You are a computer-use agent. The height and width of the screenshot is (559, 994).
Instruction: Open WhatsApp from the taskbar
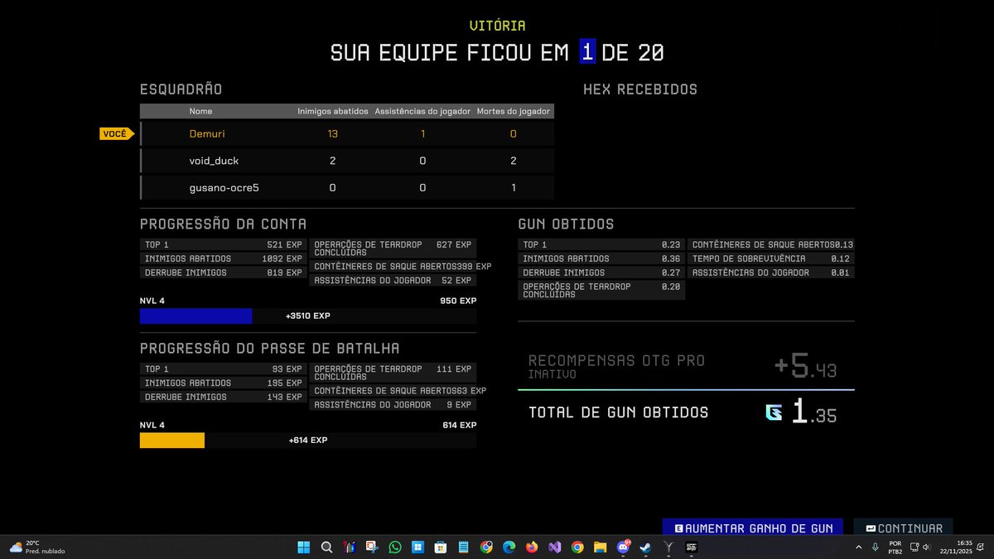(x=395, y=547)
